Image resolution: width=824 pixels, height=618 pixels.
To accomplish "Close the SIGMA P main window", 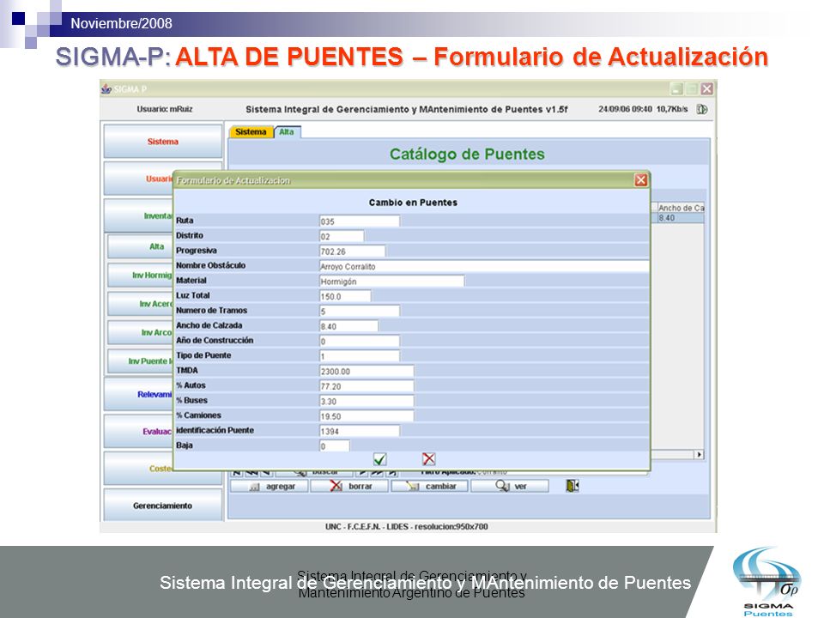I will click(x=706, y=88).
